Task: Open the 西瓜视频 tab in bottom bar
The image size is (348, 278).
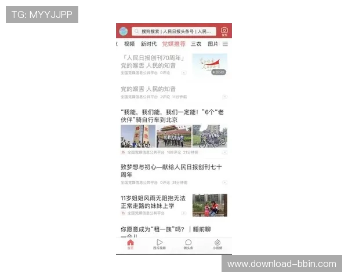Action: [159, 244]
